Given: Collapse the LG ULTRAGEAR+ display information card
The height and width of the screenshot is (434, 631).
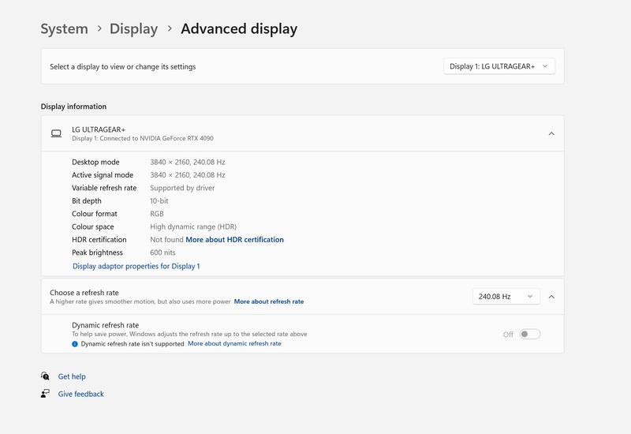Looking at the screenshot, I should [x=551, y=133].
